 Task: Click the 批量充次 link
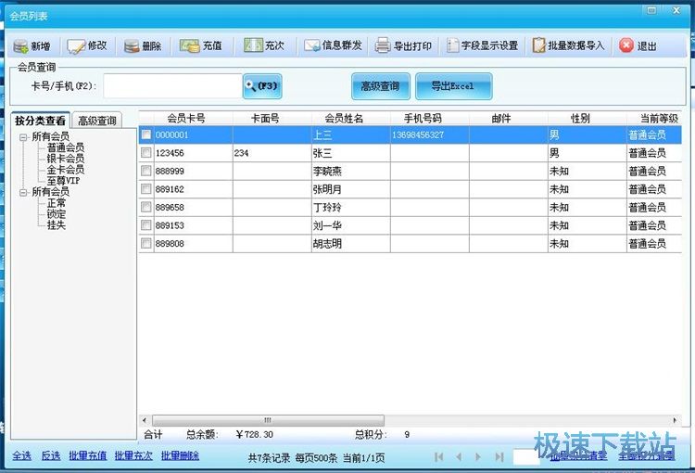(x=133, y=455)
